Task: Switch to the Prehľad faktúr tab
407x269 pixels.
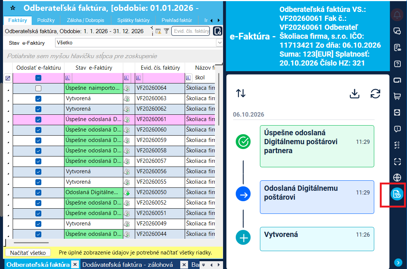Action: point(177,20)
